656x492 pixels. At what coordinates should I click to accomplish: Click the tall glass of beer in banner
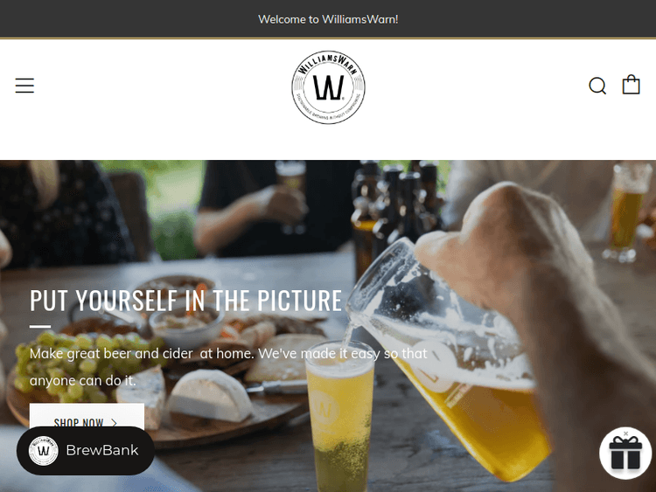(340, 416)
